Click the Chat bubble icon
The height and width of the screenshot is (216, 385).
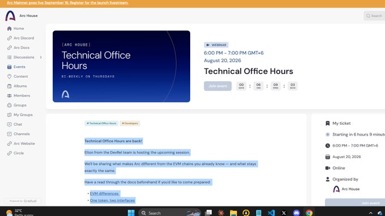(9, 124)
